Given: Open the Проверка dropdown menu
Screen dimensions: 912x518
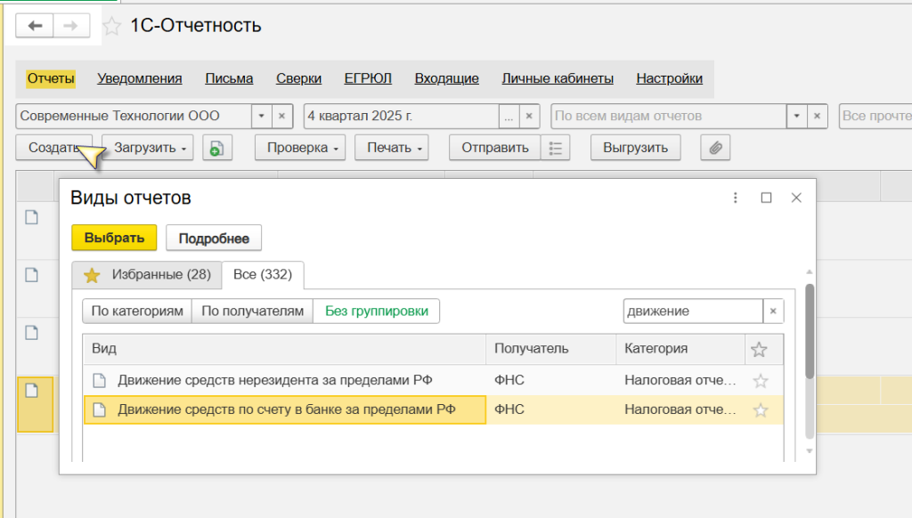Looking at the screenshot, I should [x=300, y=148].
